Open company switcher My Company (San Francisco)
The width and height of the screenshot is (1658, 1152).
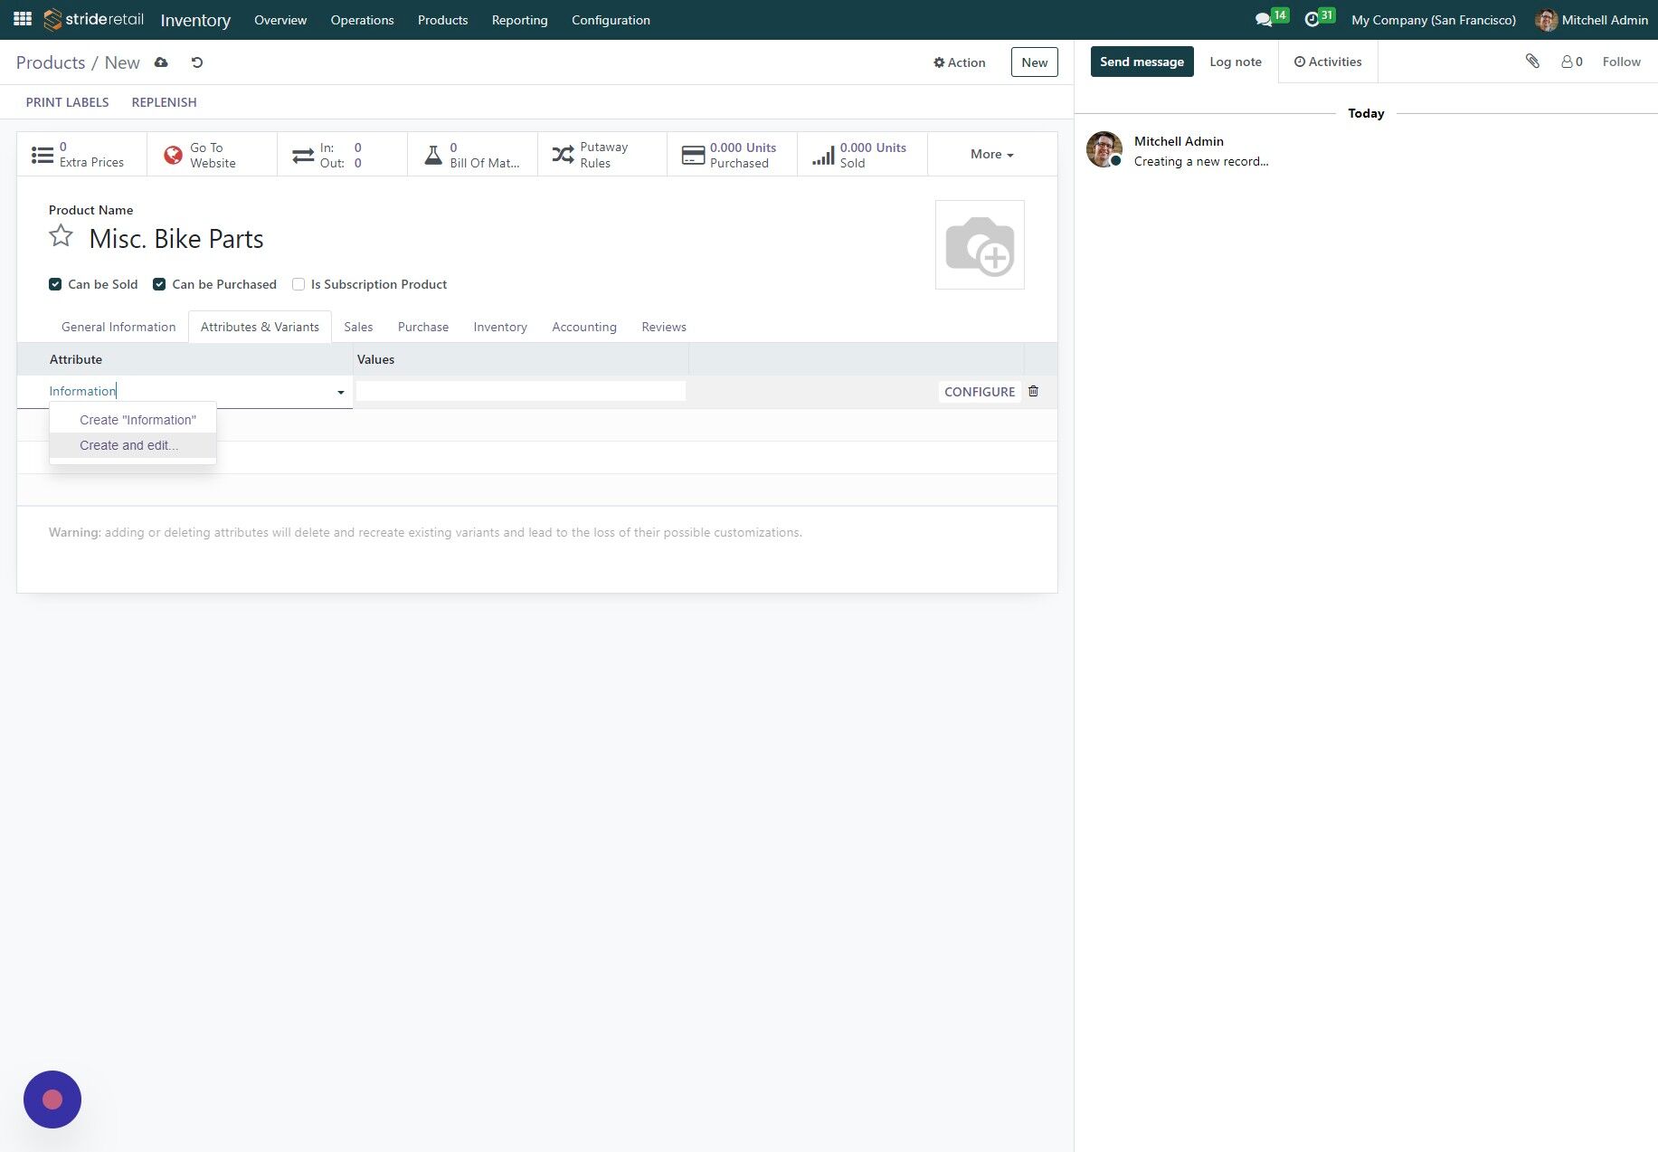click(x=1434, y=20)
